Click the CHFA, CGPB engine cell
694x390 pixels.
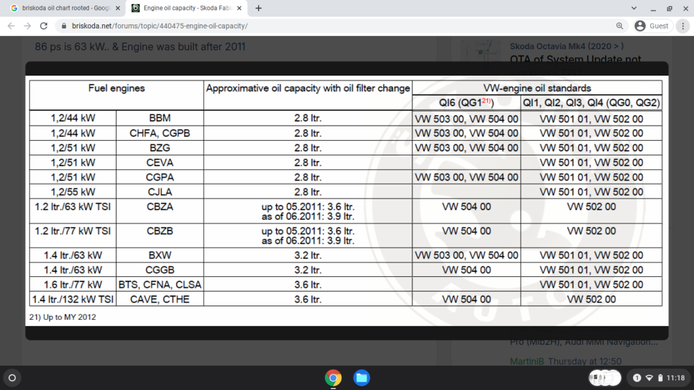pos(160,133)
